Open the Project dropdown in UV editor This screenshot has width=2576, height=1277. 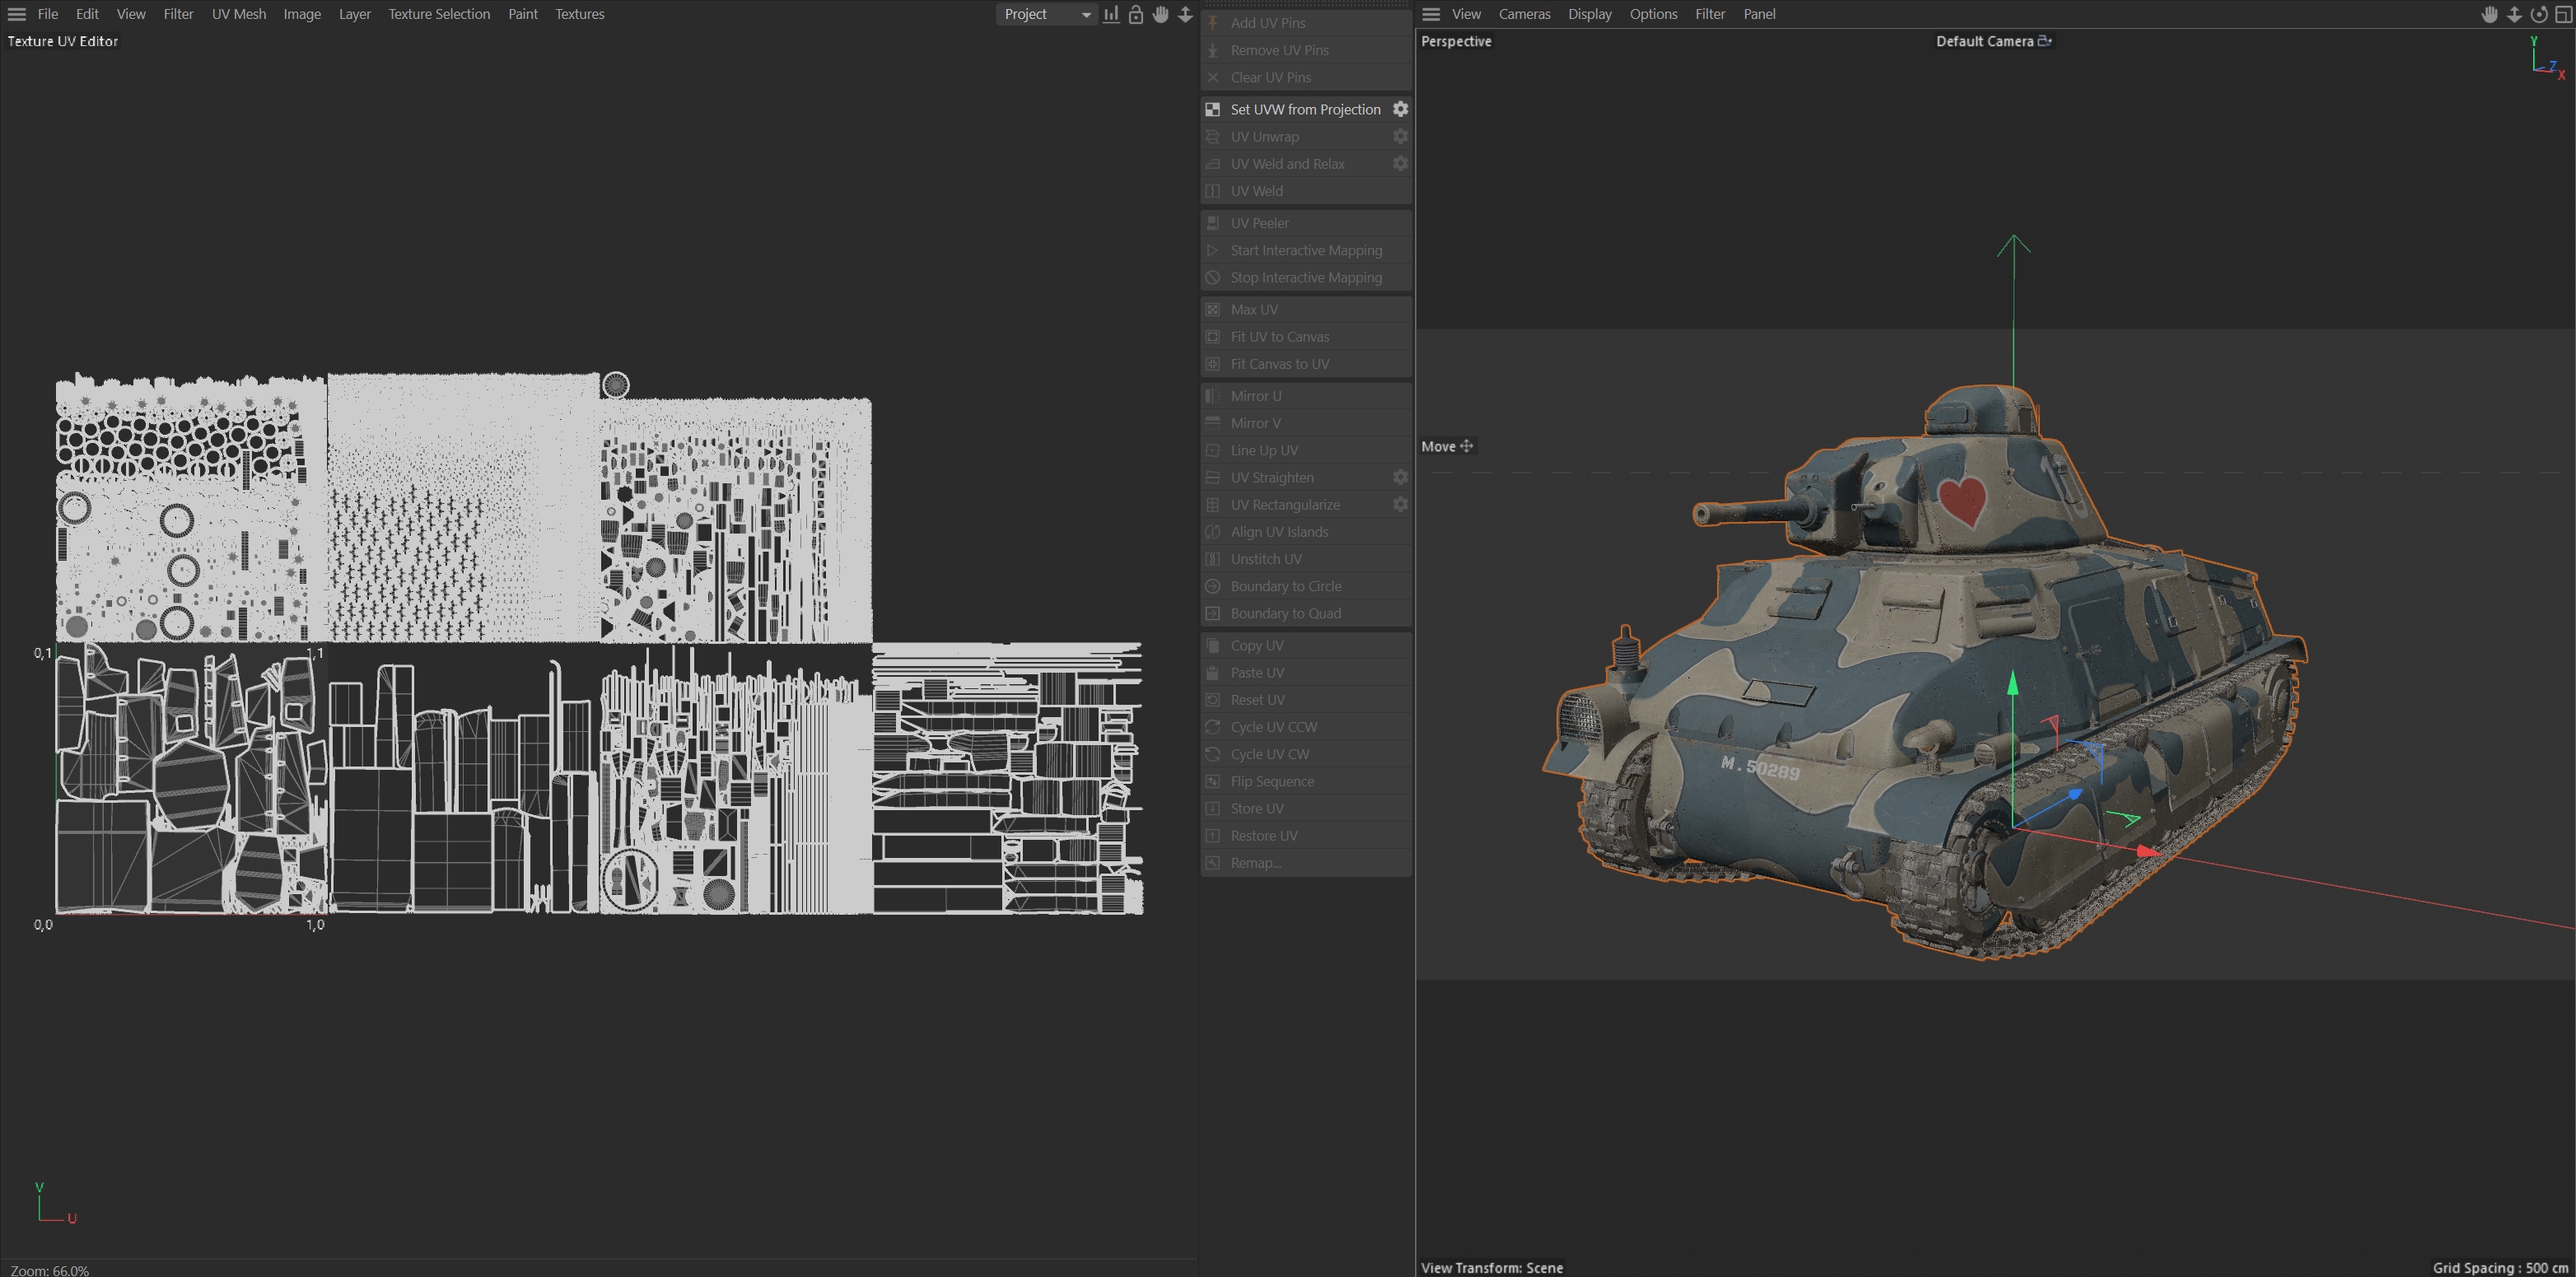pos(1046,14)
